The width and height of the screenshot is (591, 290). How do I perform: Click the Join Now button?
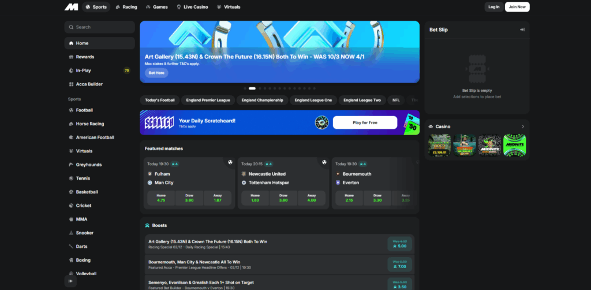517,7
